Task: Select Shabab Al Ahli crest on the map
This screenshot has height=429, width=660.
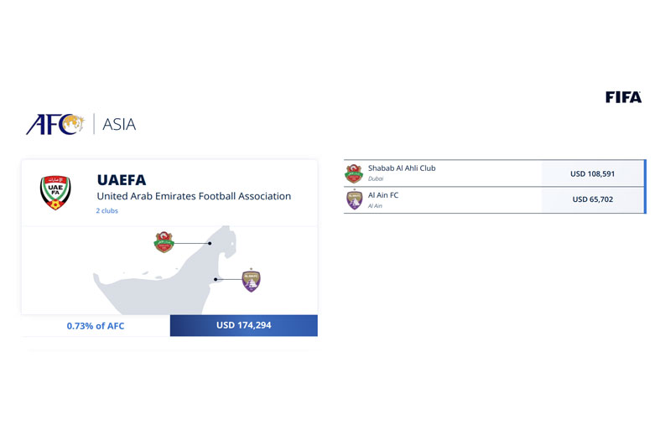Action: point(164,242)
